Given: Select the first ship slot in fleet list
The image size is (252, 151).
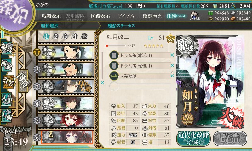Looking at the screenshot, I should pos(66,53).
